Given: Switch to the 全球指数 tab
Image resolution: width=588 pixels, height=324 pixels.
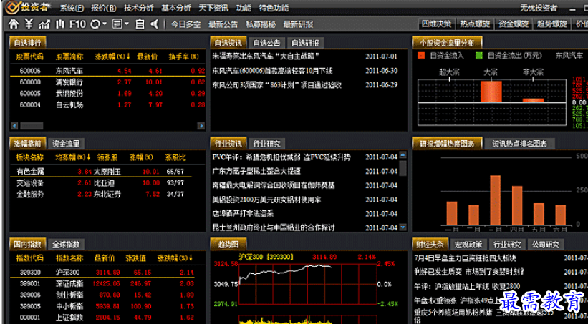Looking at the screenshot, I should (x=66, y=245).
